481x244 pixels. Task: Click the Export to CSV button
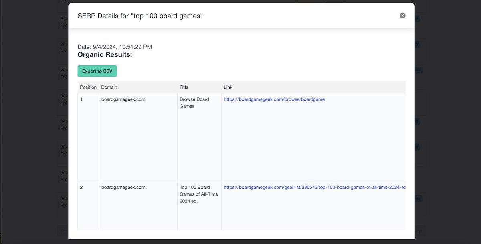pos(97,71)
